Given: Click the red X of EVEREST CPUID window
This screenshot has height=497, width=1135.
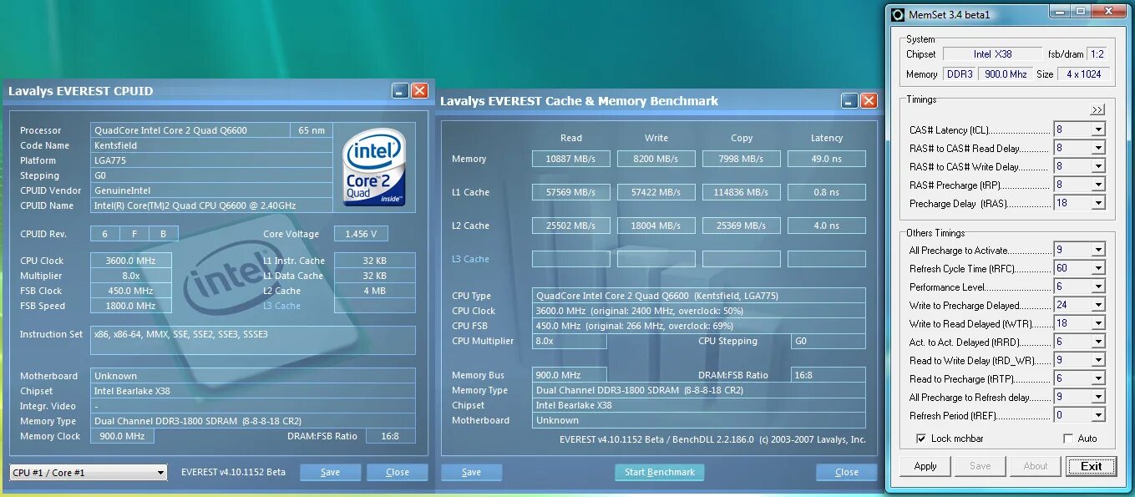Looking at the screenshot, I should 419,91.
